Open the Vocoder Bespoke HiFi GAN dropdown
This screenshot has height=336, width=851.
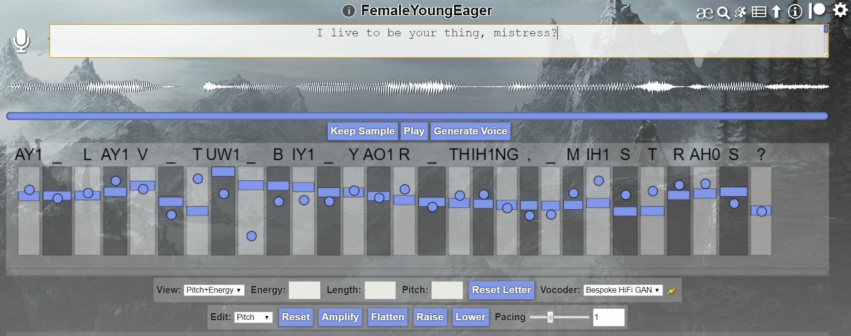[623, 290]
